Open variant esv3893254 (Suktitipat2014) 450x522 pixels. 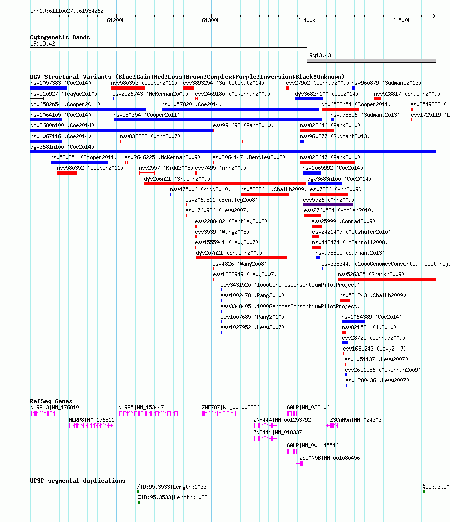point(223,83)
